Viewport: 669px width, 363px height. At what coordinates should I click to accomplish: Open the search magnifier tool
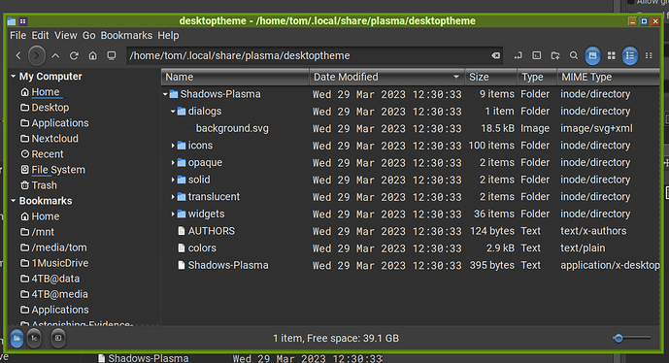574,55
